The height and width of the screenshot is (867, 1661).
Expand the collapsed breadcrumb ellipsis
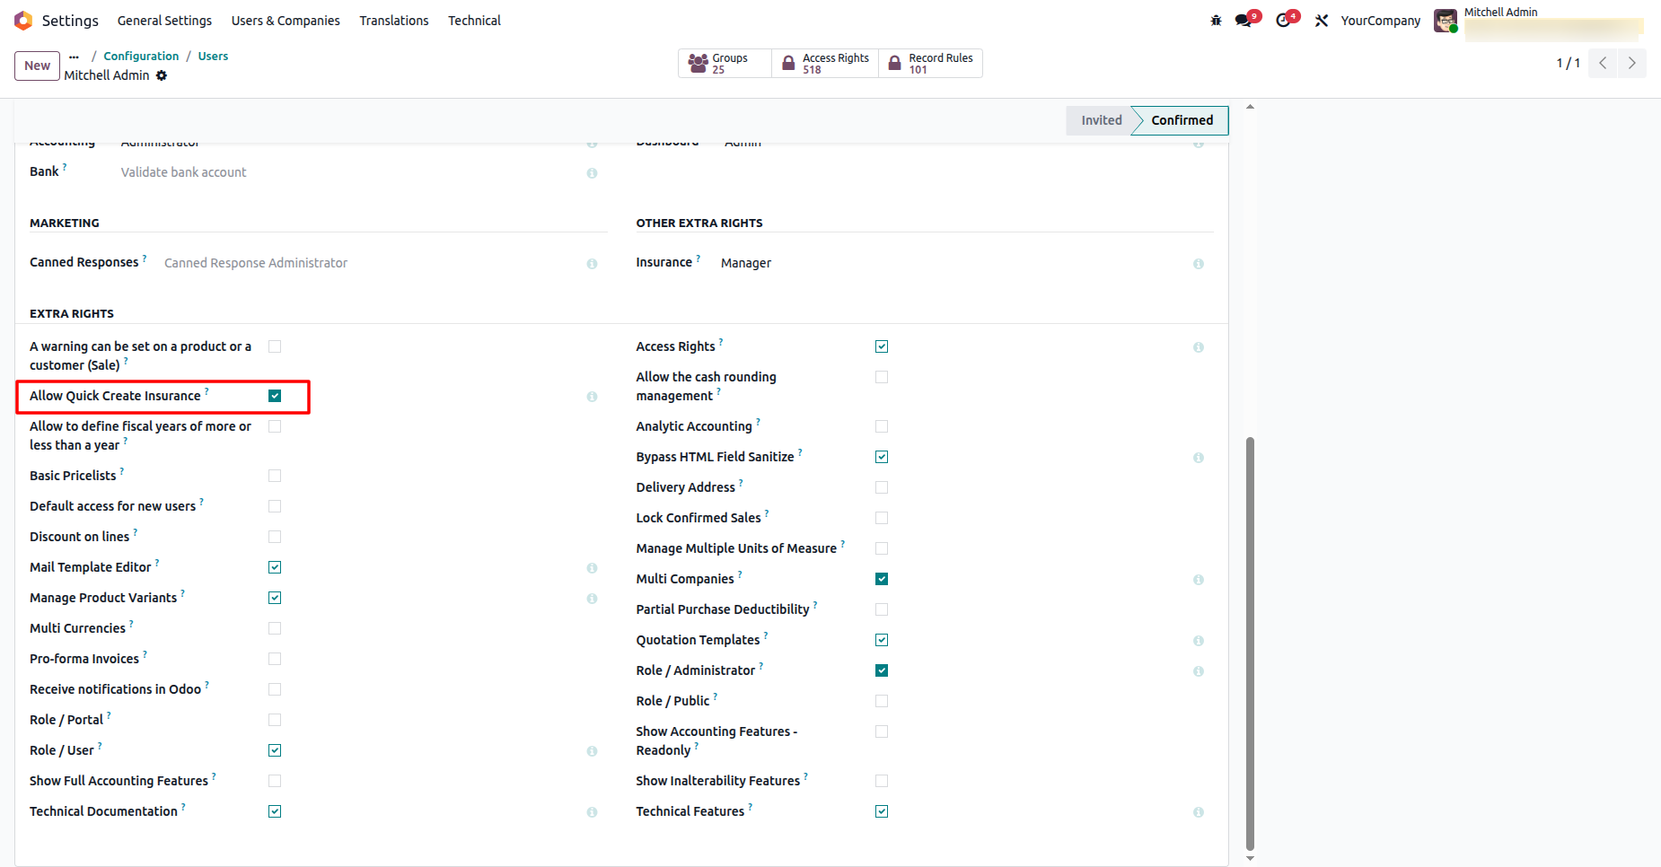74,57
